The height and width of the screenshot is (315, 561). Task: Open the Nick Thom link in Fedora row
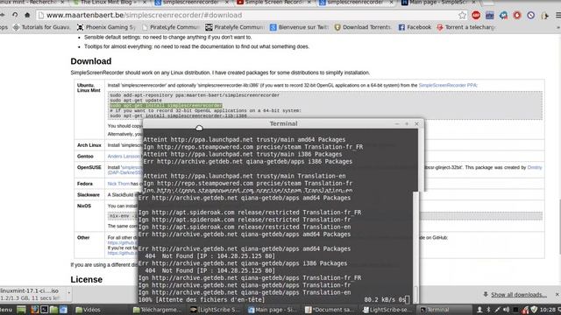pyautogui.click(x=118, y=184)
